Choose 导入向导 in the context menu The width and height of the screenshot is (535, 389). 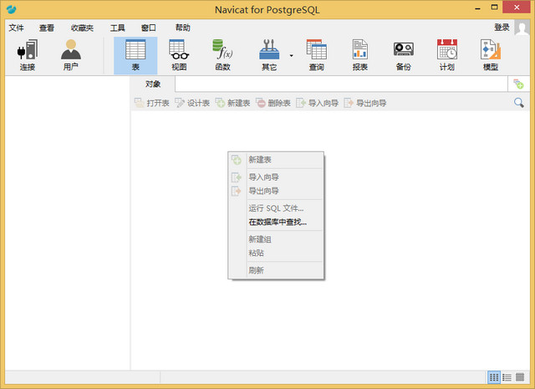tap(276, 177)
